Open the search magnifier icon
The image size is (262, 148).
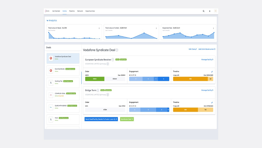pos(203,11)
